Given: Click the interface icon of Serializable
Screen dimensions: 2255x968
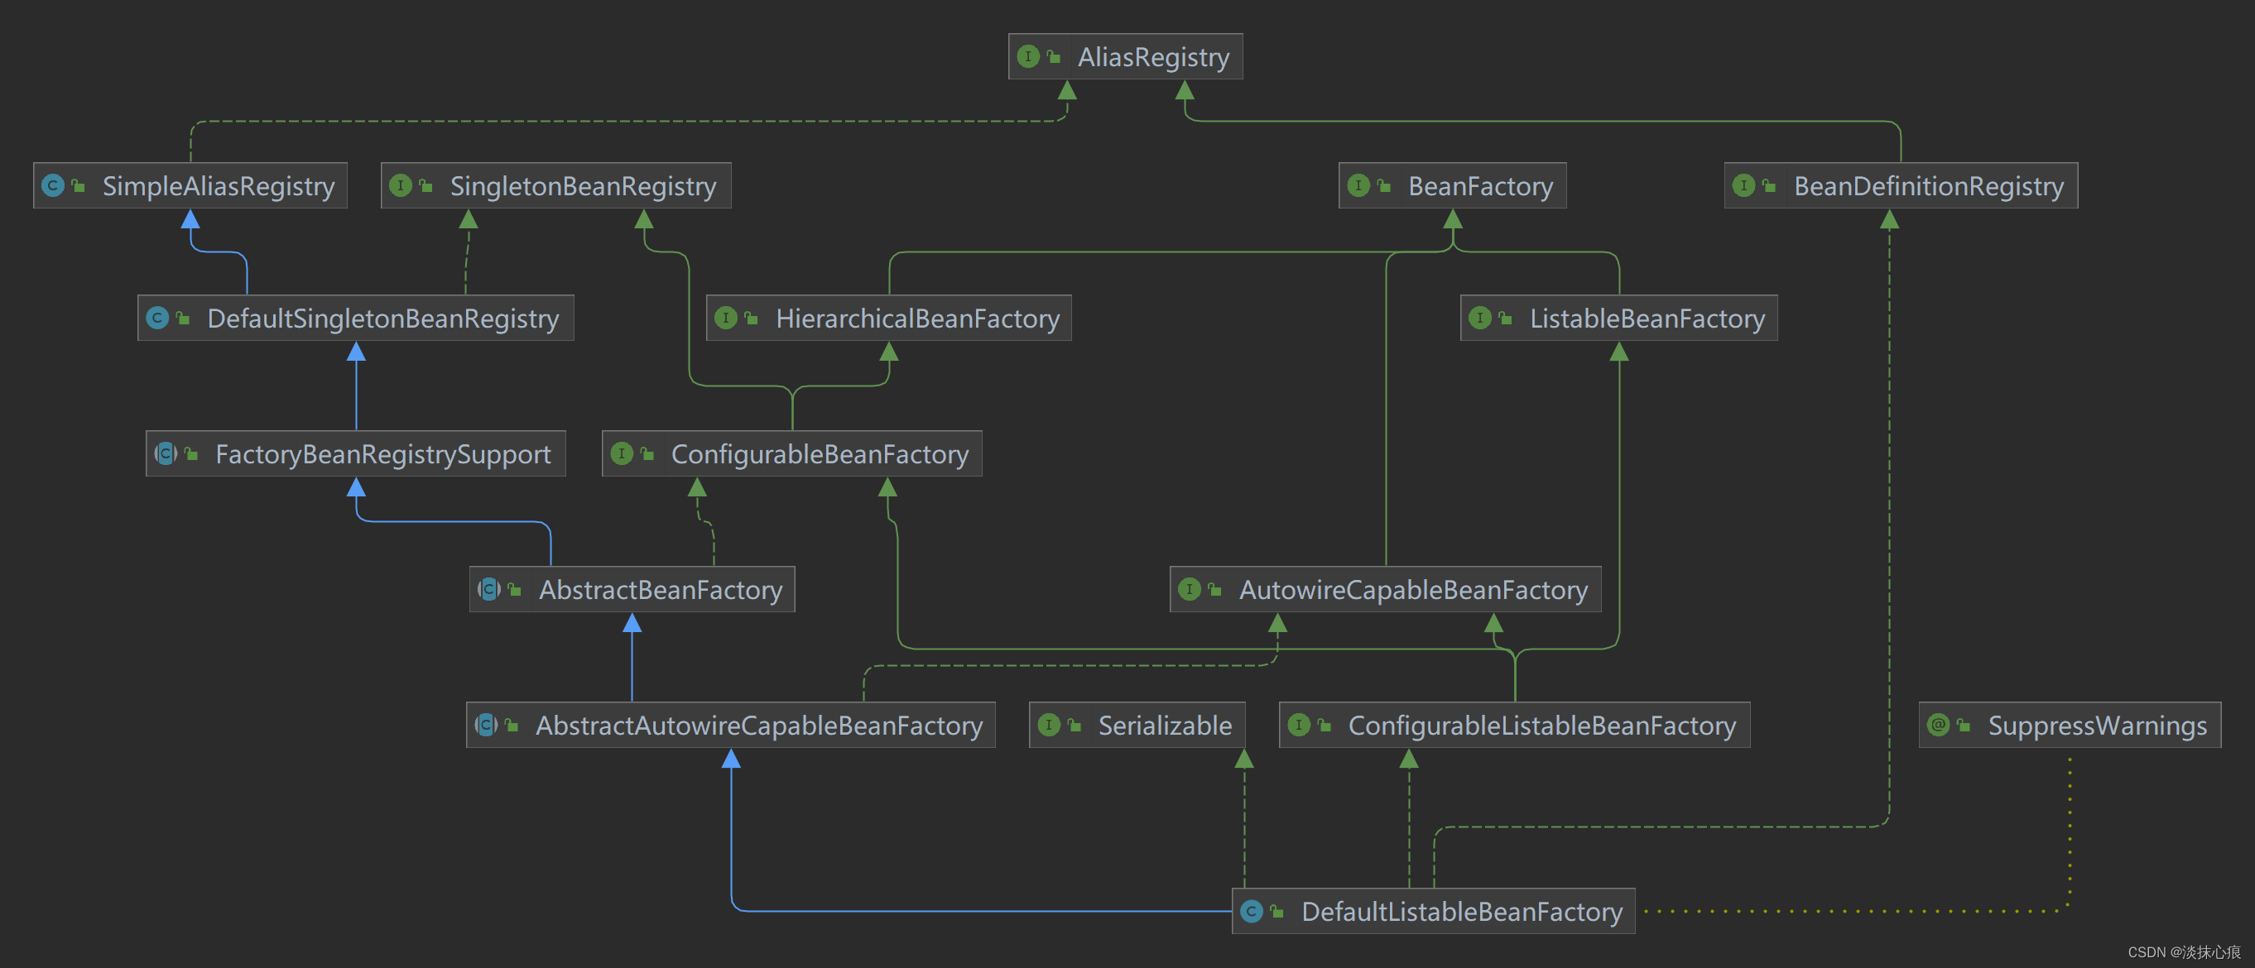Looking at the screenshot, I should [1049, 725].
